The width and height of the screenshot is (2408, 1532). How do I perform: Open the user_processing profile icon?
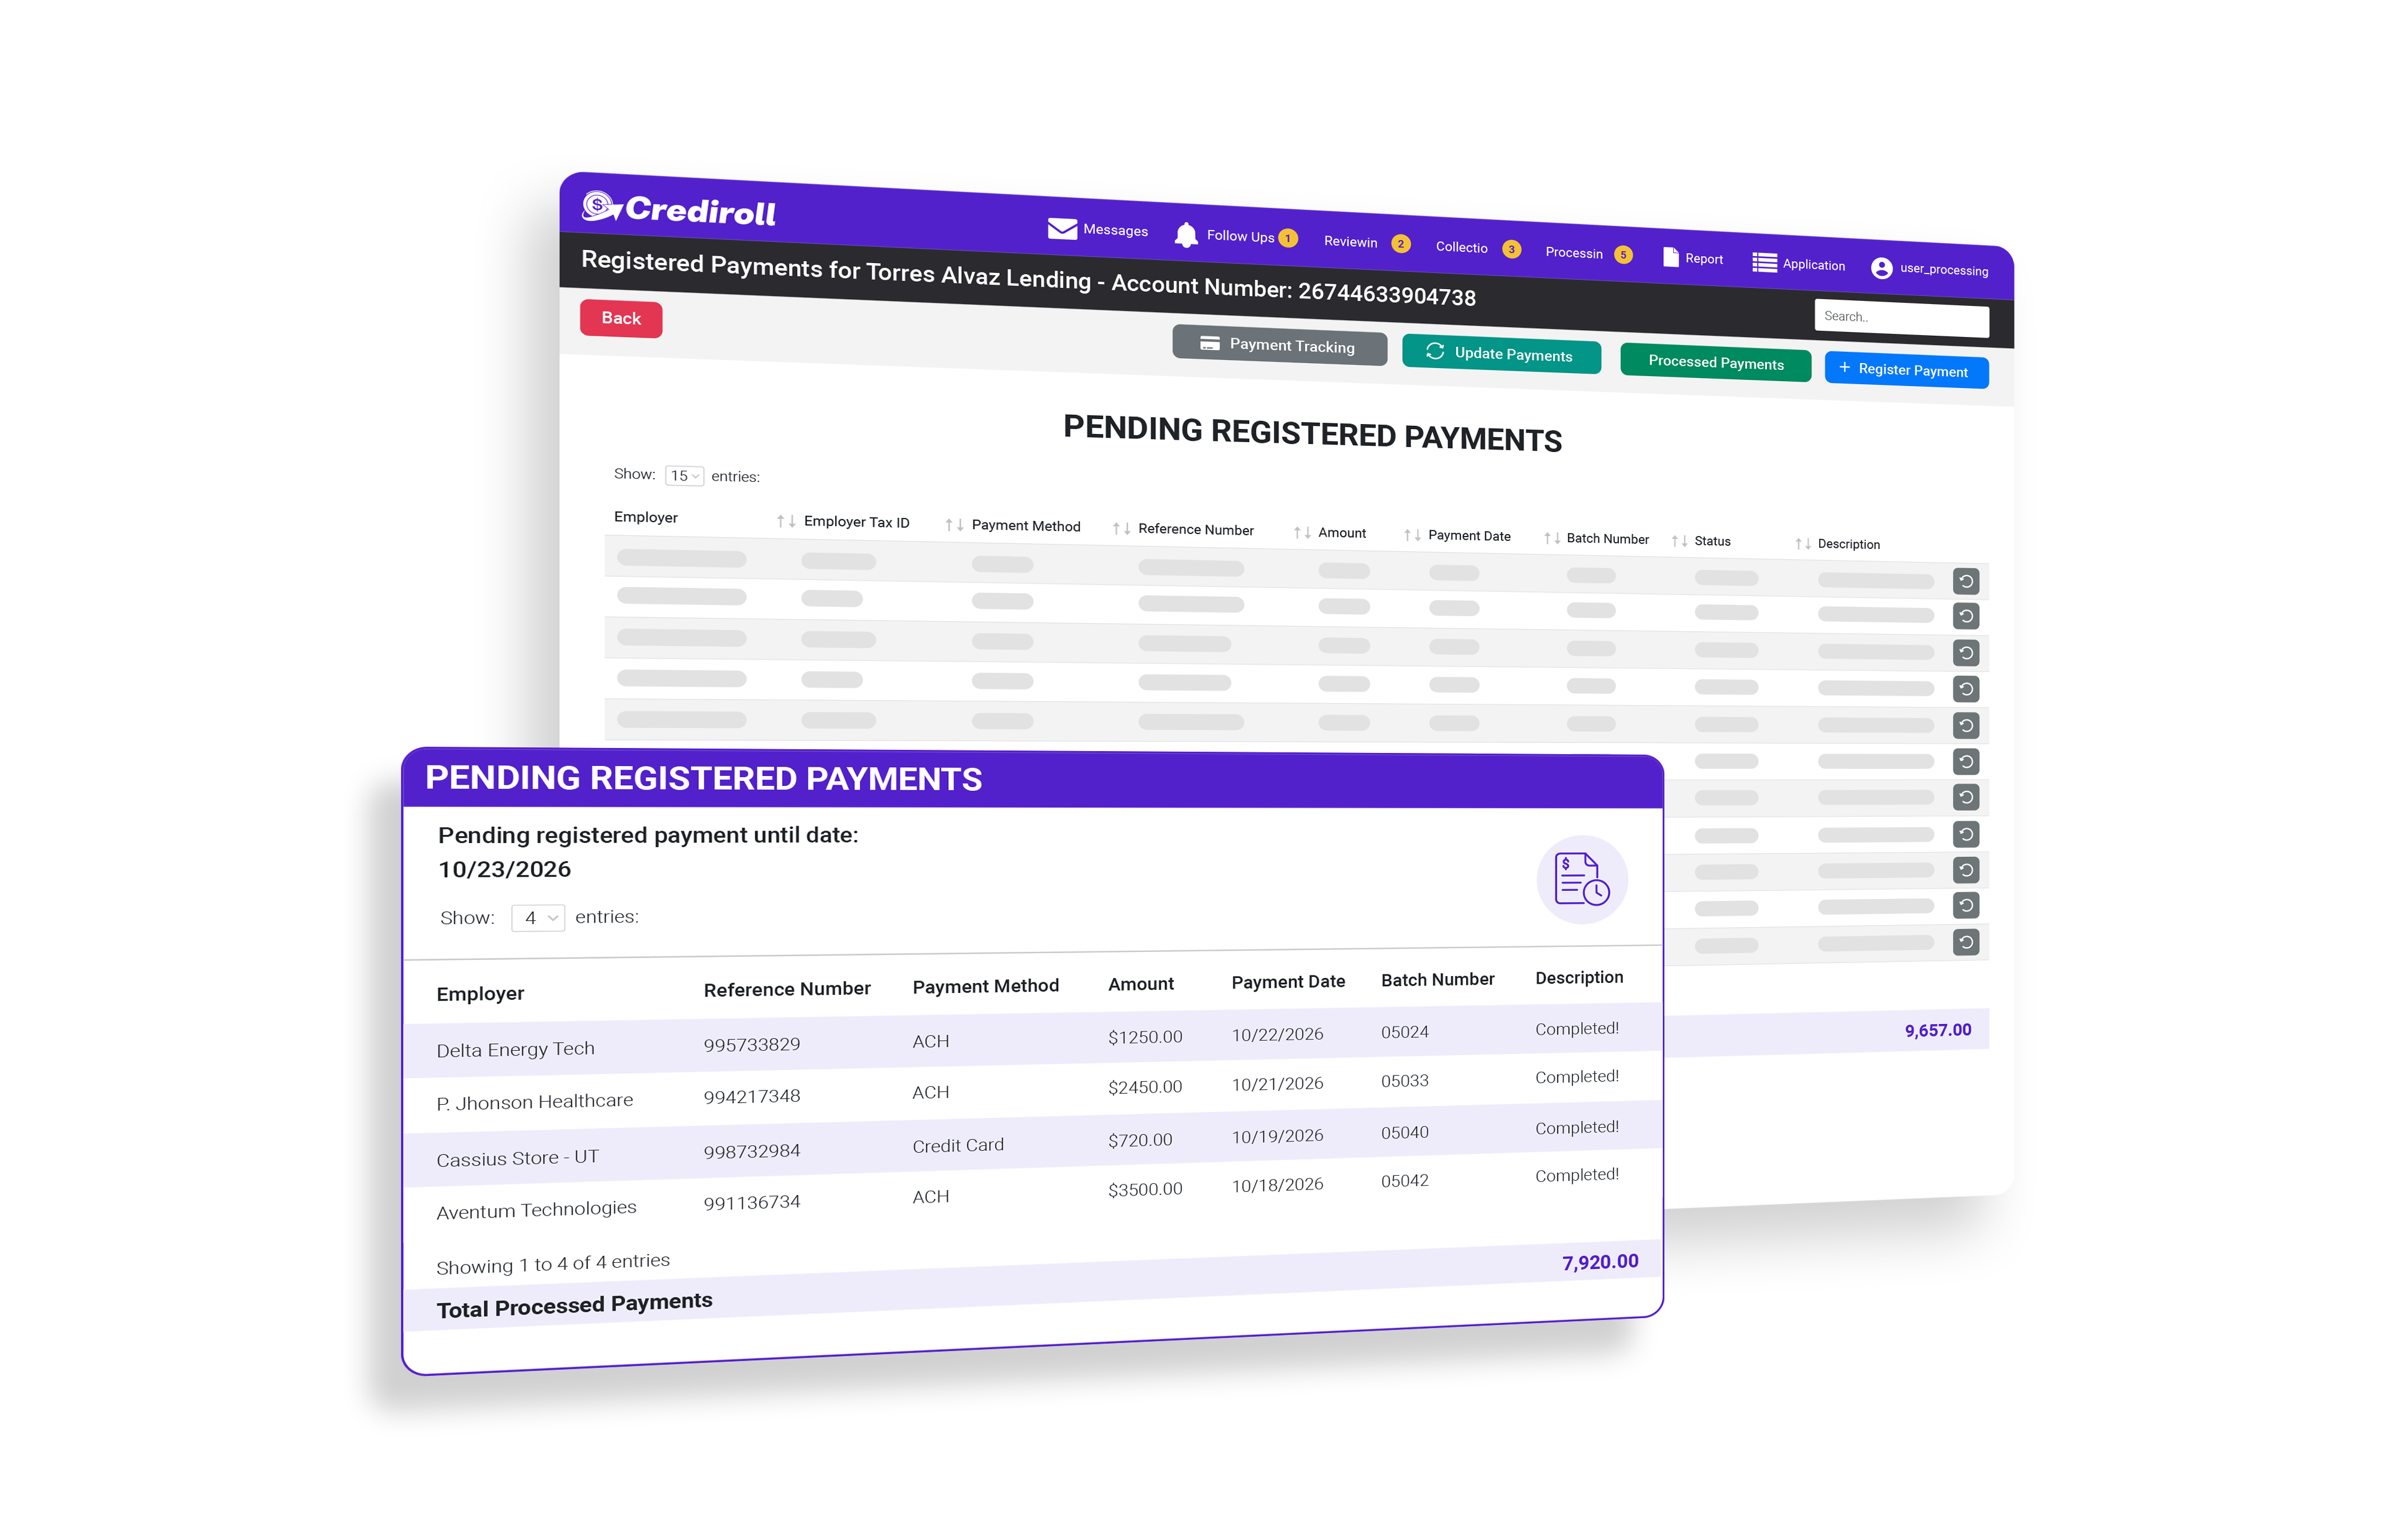pyautogui.click(x=1881, y=268)
